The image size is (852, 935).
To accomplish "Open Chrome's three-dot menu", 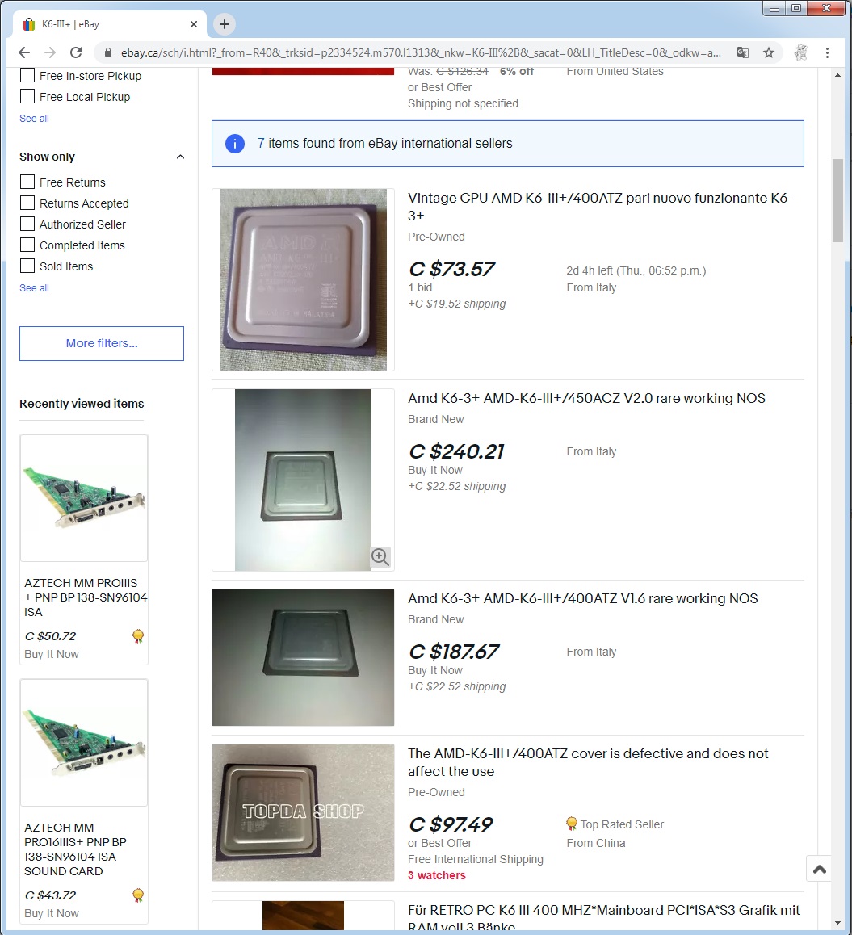I will coord(827,52).
